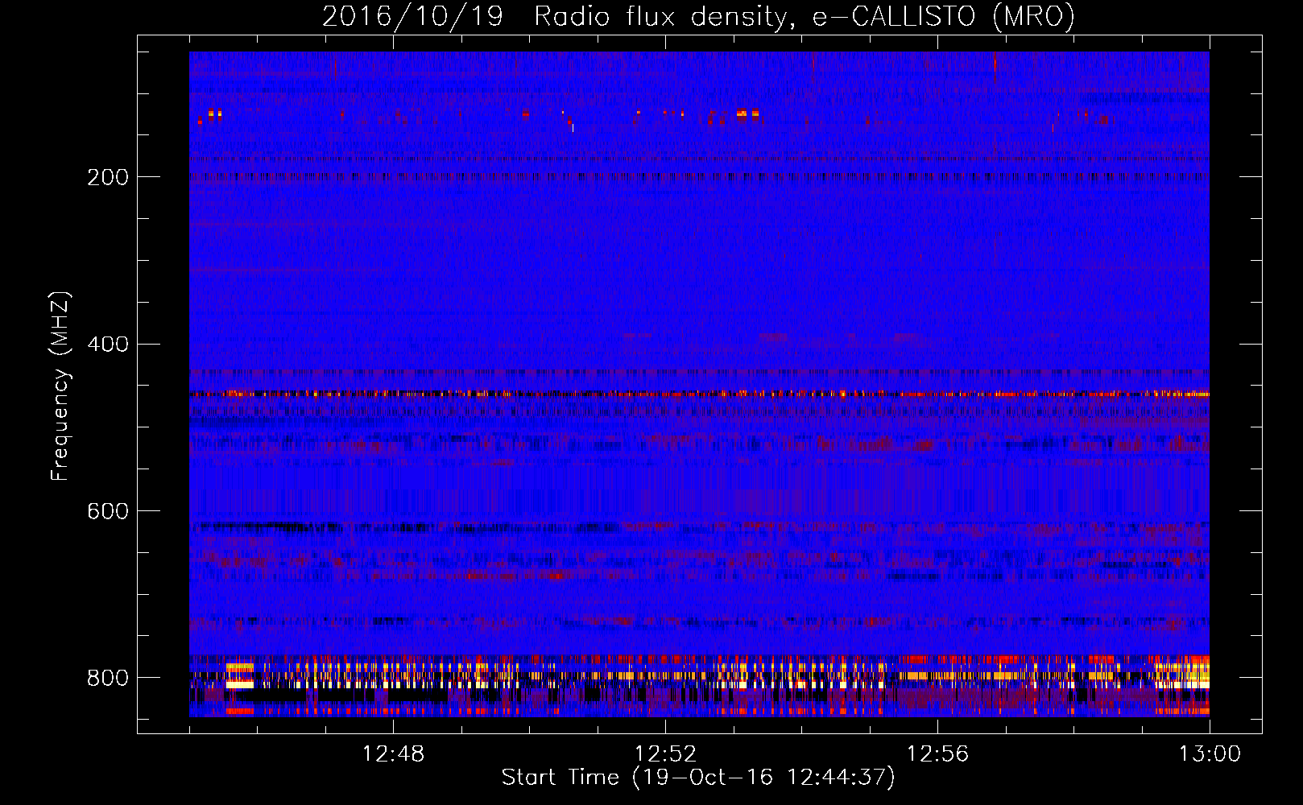Click the 600 frequency tick label
The width and height of the screenshot is (1303, 805).
click(x=108, y=512)
